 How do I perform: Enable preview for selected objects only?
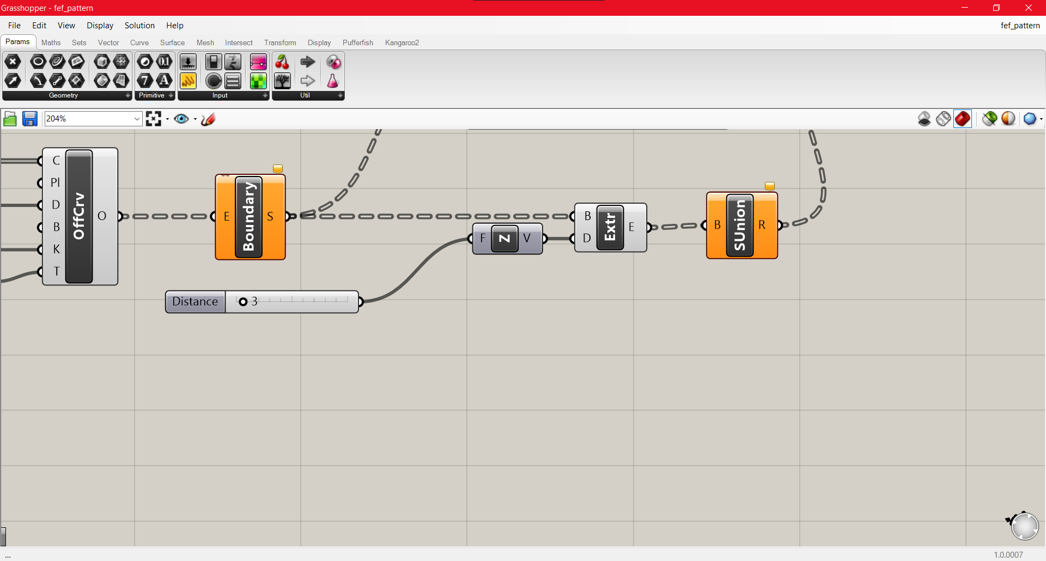989,119
